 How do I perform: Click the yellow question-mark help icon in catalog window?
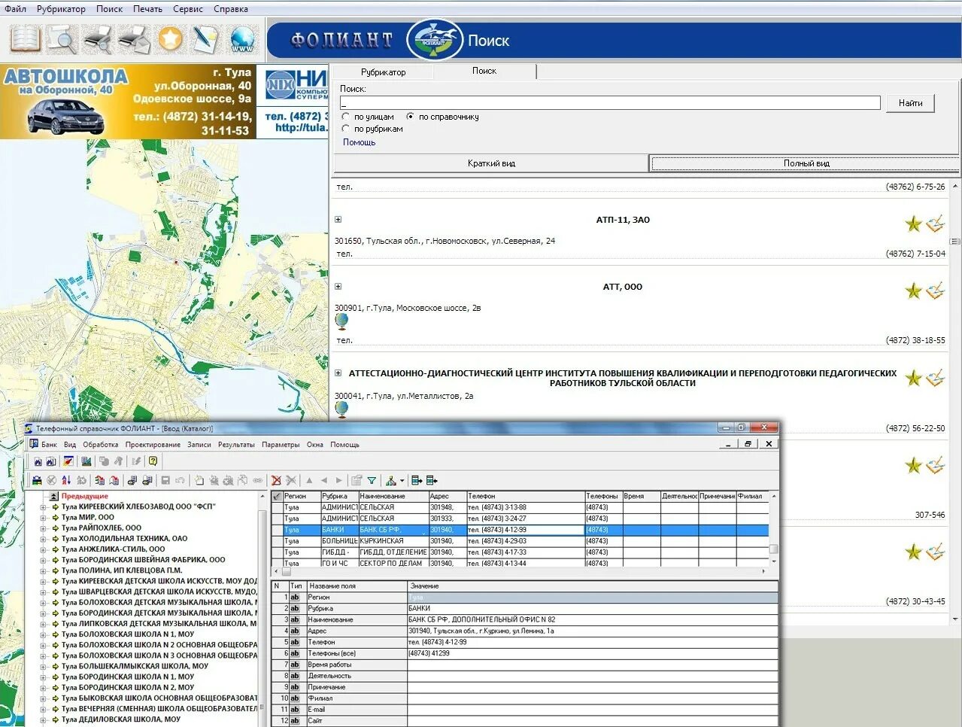click(153, 461)
